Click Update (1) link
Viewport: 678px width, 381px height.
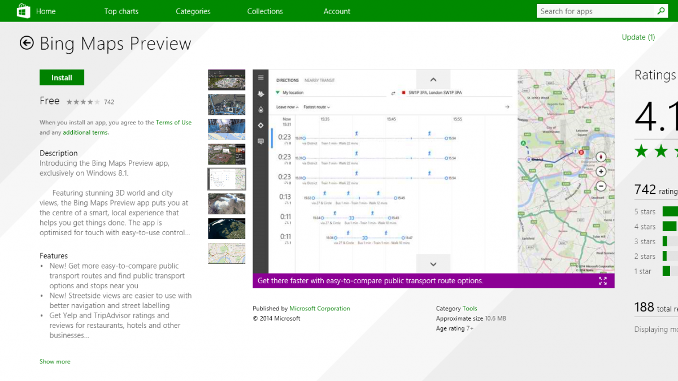638,37
